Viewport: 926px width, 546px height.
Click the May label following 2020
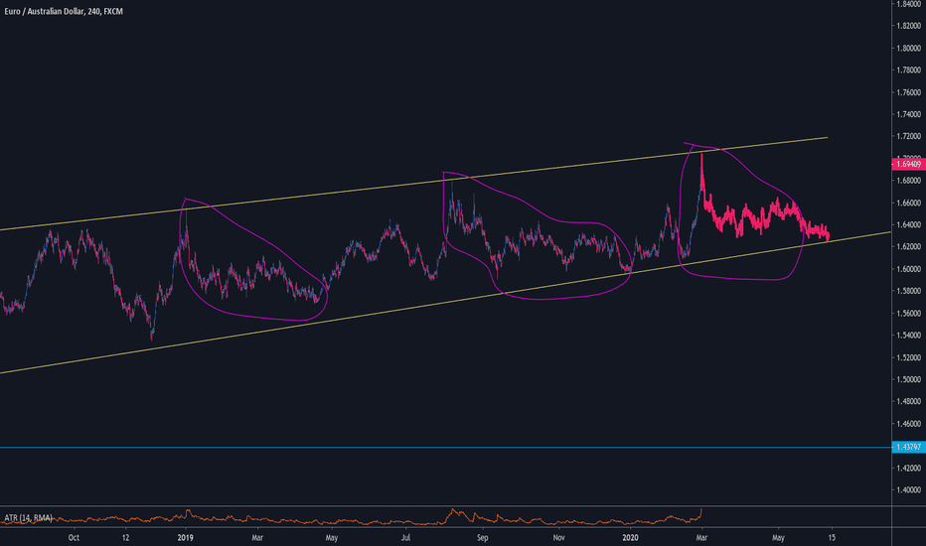778,538
